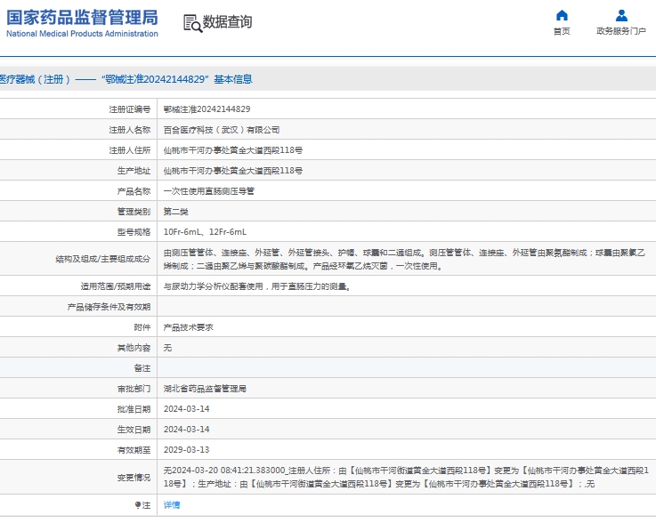Image resolution: width=656 pixels, height=523 pixels.
Task: Click the 首页 text link
Action: click(562, 31)
